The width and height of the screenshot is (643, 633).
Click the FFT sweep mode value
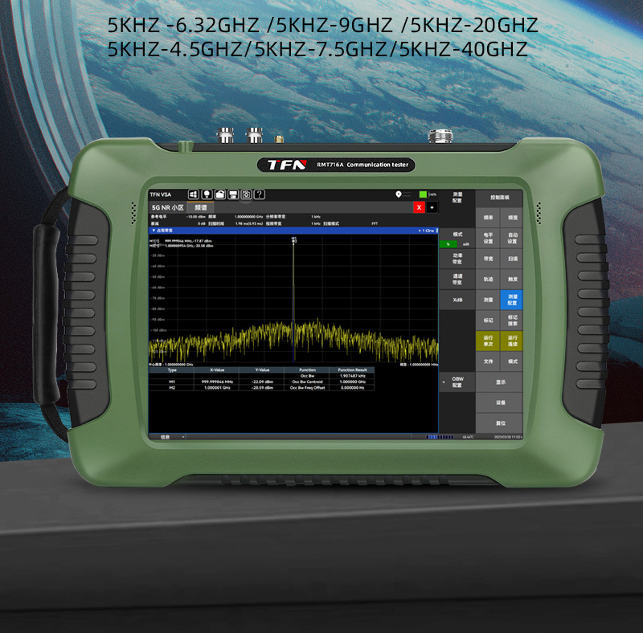pyautogui.click(x=375, y=223)
